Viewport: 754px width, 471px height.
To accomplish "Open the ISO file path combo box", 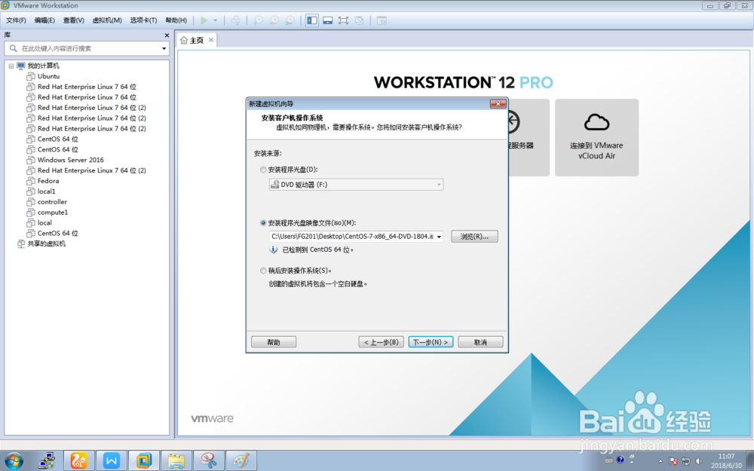I will pos(356,237).
